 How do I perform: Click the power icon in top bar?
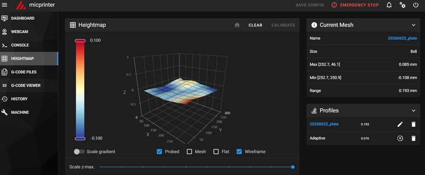[416, 5]
